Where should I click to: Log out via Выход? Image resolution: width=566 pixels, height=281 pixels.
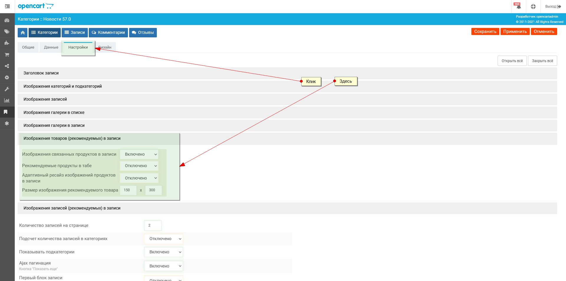[x=553, y=6]
